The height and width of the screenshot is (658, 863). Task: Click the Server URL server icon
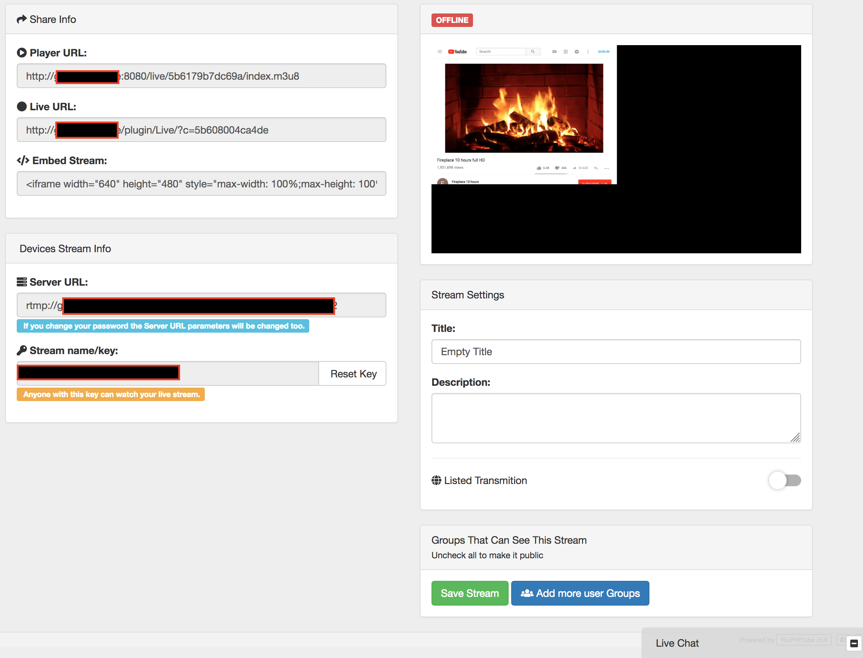[22, 282]
